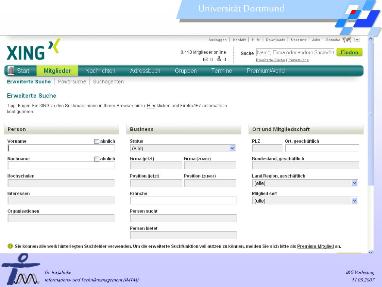
Task: Open the Land/Region, geschäftlich dropdown
Action: 305,183
